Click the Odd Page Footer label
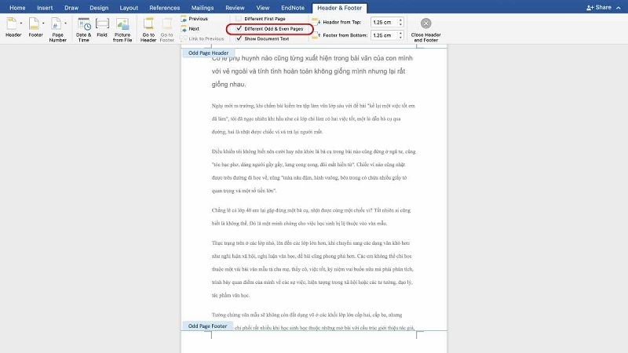The width and height of the screenshot is (628, 353). tap(207, 326)
